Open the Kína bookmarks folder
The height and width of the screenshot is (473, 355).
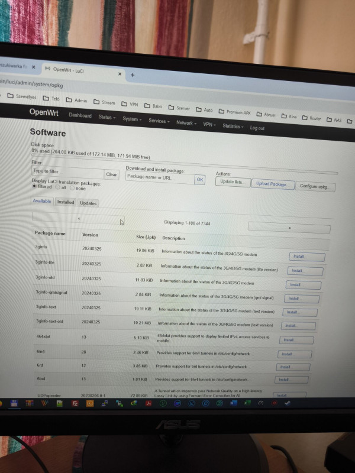(x=289, y=116)
